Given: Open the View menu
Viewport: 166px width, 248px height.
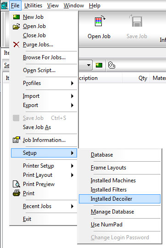Looking at the screenshot, I should click(53, 6).
